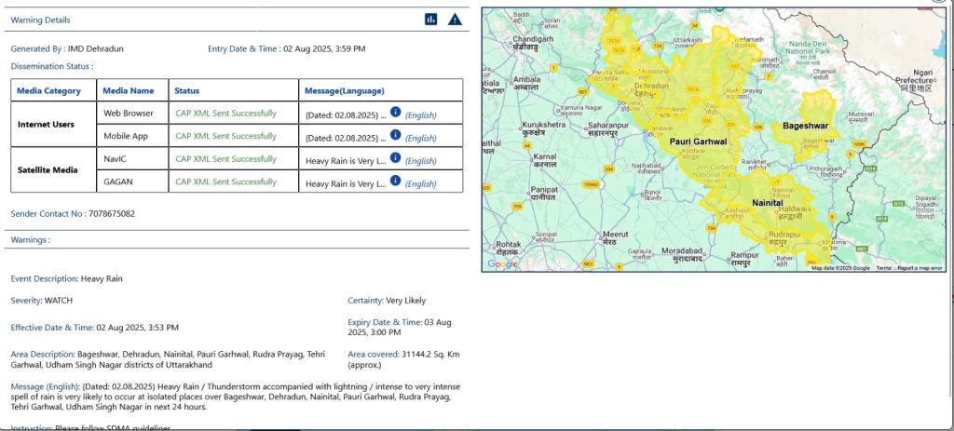
Task: Click Certainty Very Likely text
Action: (x=387, y=301)
